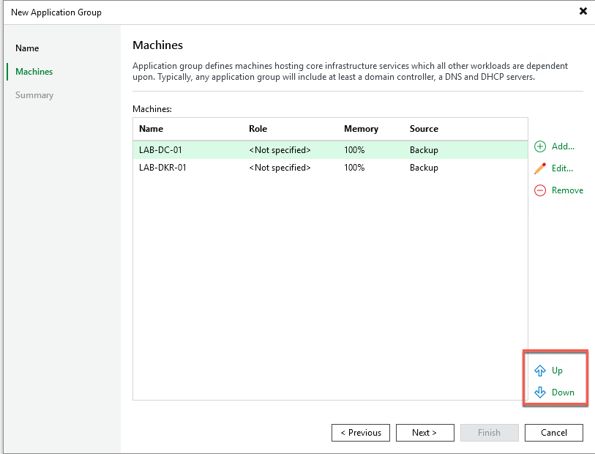The image size is (595, 454).
Task: Click Role cell of LAB-DKR-01
Action: coord(280,168)
